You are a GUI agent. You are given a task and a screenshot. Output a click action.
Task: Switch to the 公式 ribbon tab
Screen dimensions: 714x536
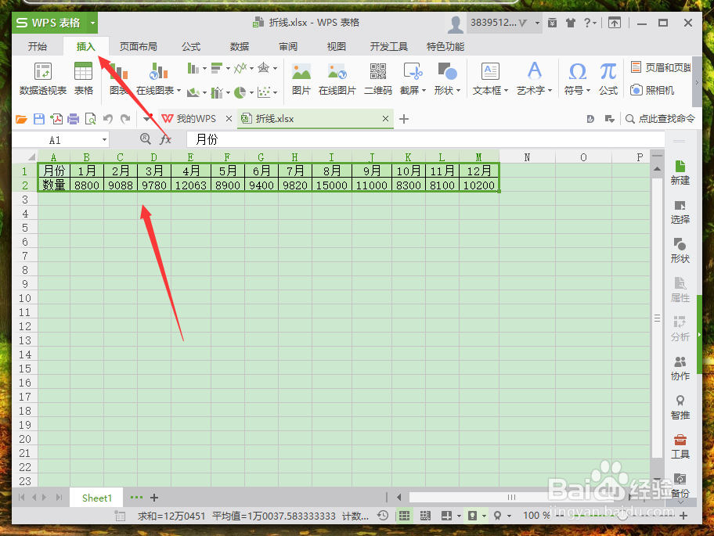pos(191,46)
